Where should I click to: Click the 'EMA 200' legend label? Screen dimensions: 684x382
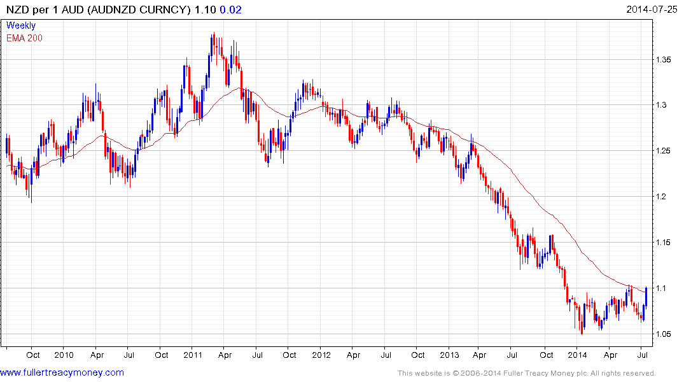pyautogui.click(x=24, y=38)
